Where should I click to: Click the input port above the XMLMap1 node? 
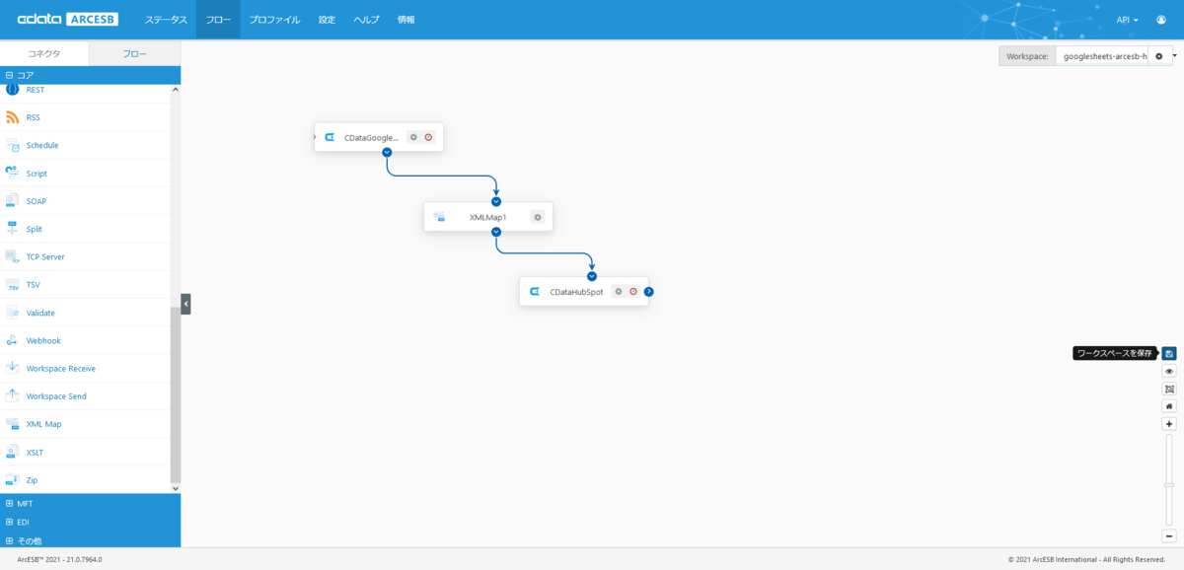tap(496, 201)
